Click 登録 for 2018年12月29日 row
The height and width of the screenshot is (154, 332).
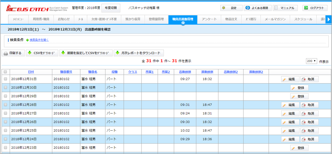pyautogui.click(x=299, y=97)
